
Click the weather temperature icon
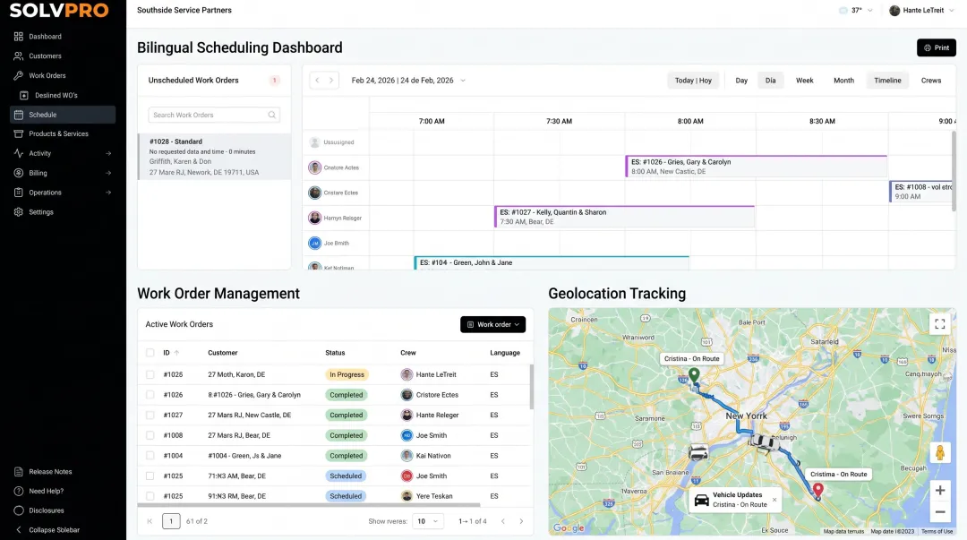[x=843, y=11]
